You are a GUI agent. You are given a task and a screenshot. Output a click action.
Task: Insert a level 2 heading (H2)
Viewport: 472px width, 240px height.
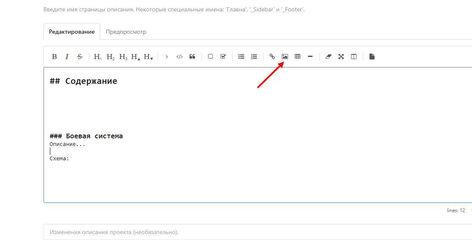click(x=110, y=57)
